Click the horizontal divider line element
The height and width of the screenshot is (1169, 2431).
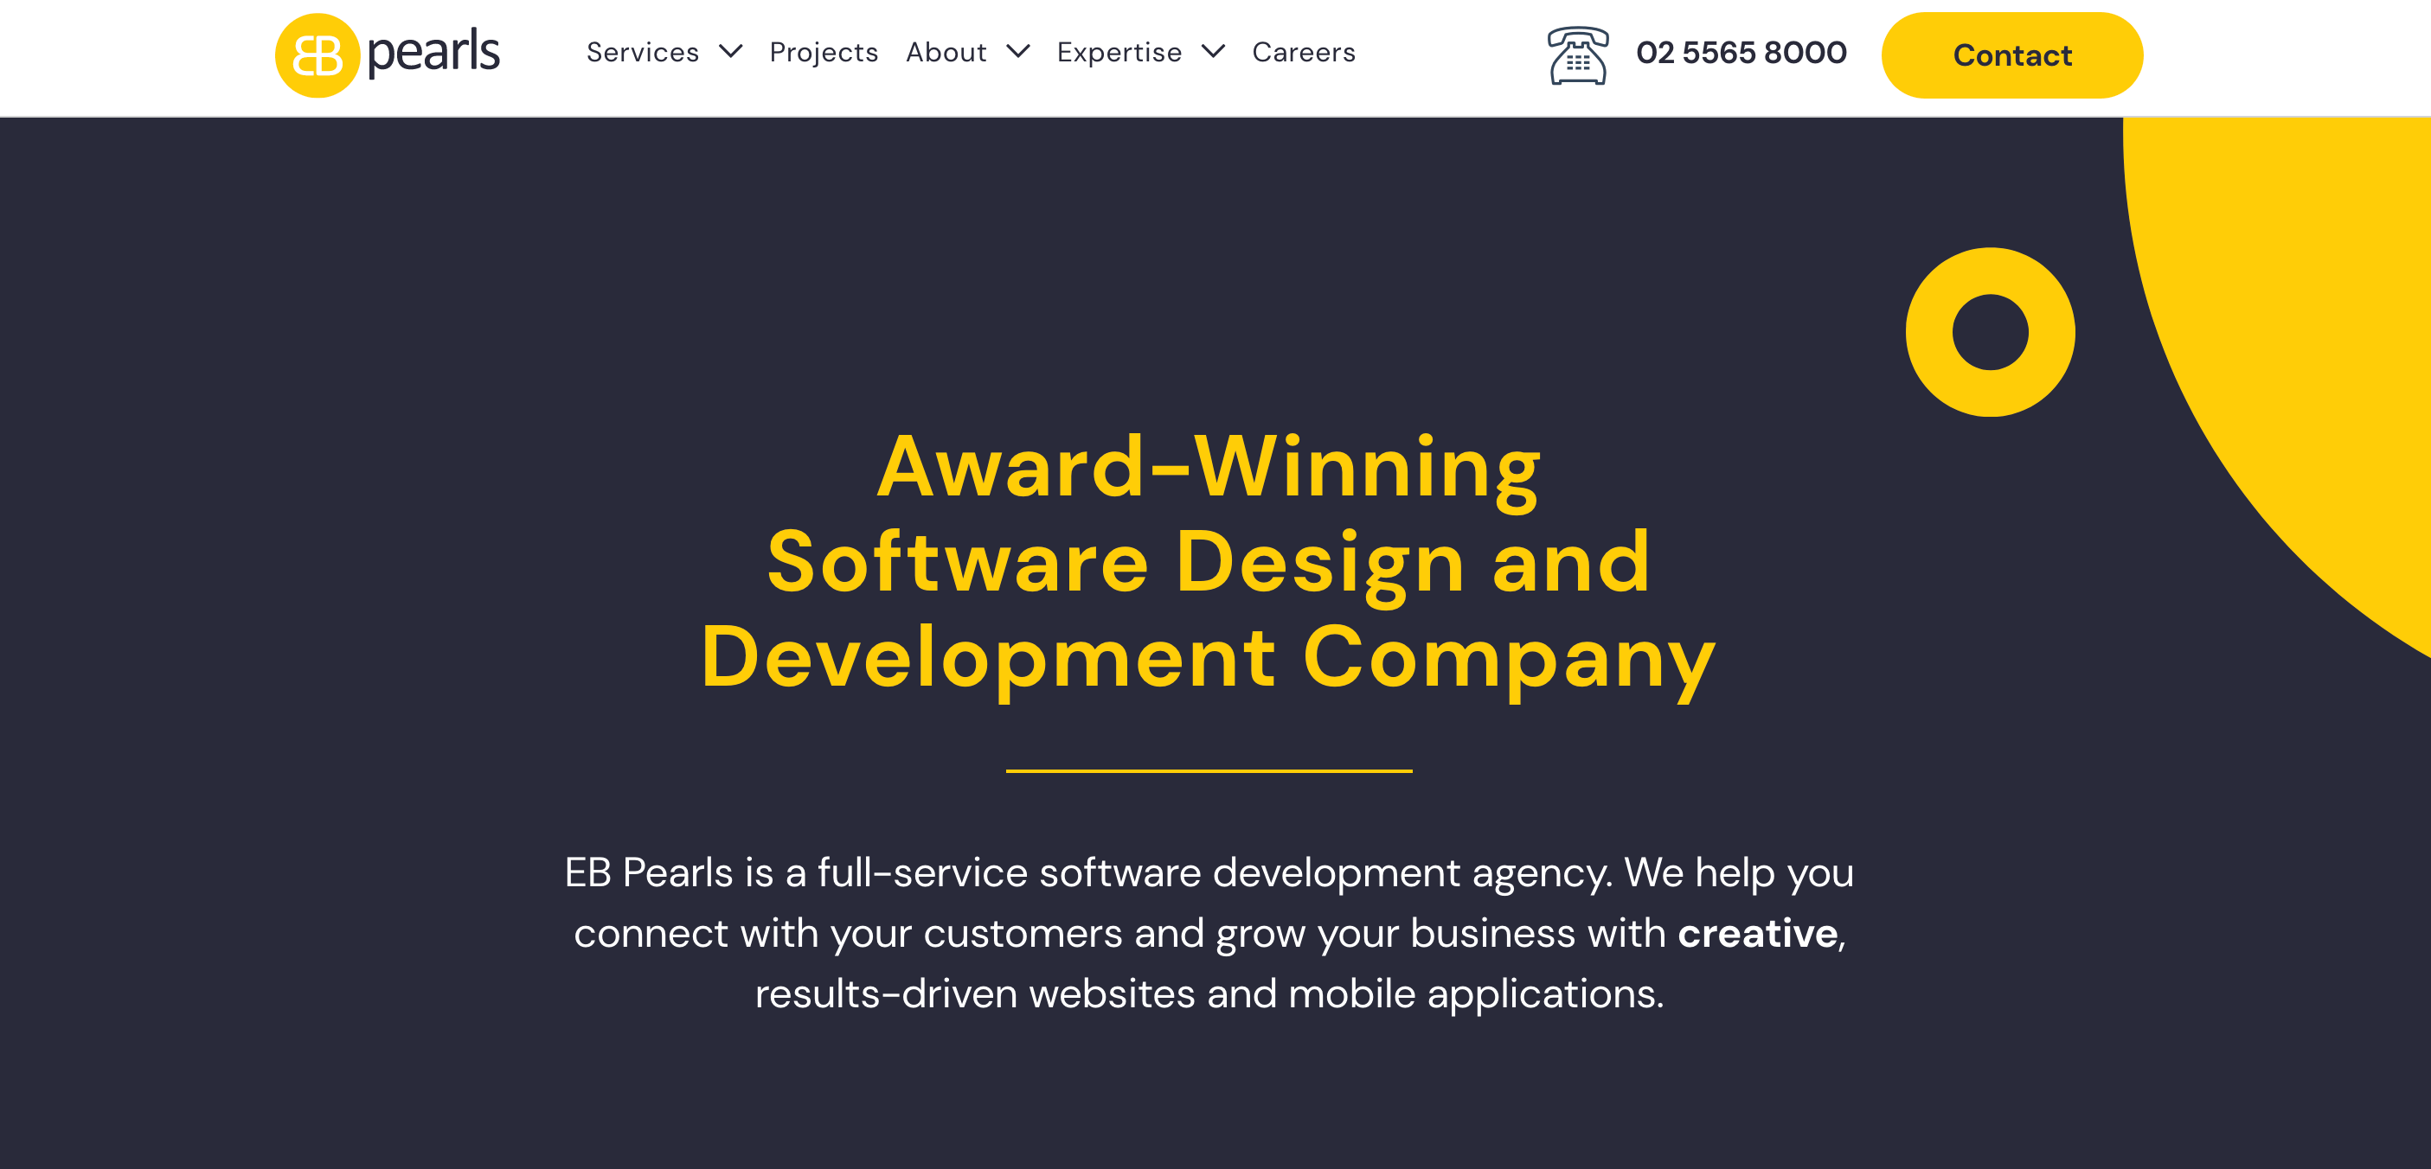[1215, 763]
